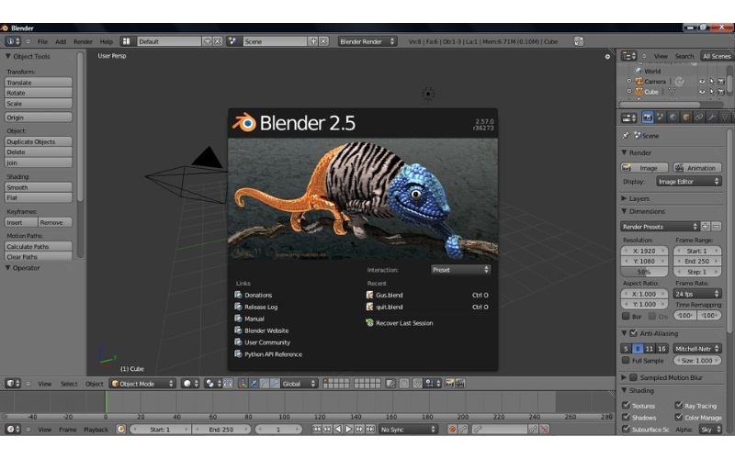The width and height of the screenshot is (735, 459).
Task: Enable Sampled Motion Blur checkbox
Action: (x=633, y=377)
